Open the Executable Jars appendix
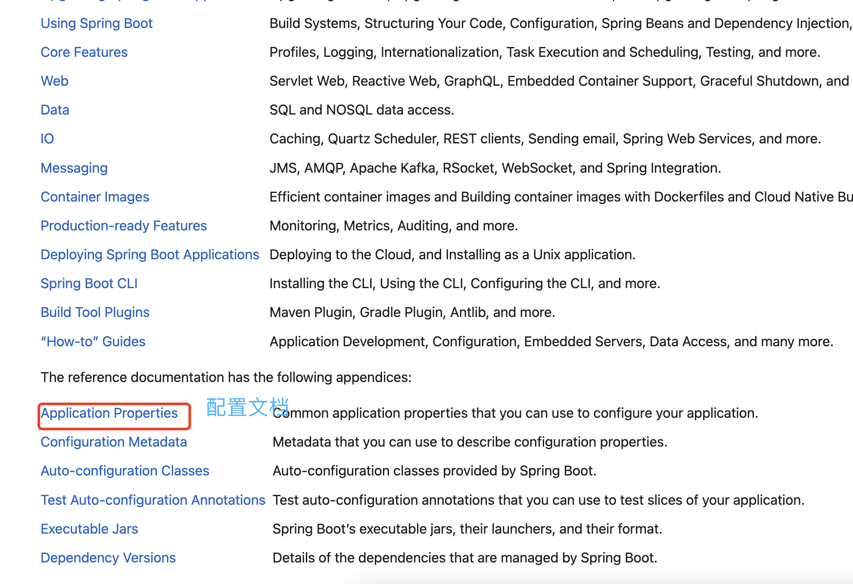853x584 pixels. point(89,529)
